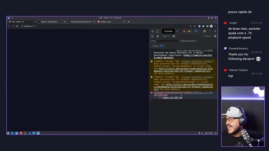
Task: Switch to the Console tab
Action: click(168, 31)
